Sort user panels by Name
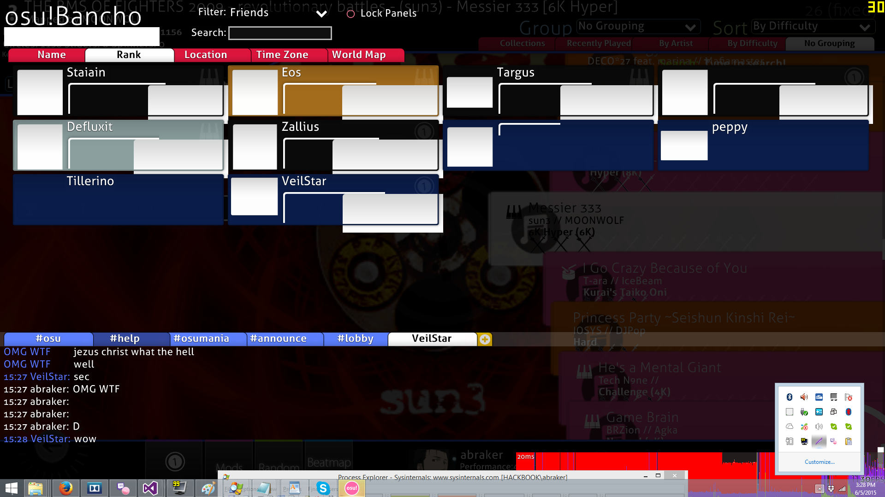 47,55
